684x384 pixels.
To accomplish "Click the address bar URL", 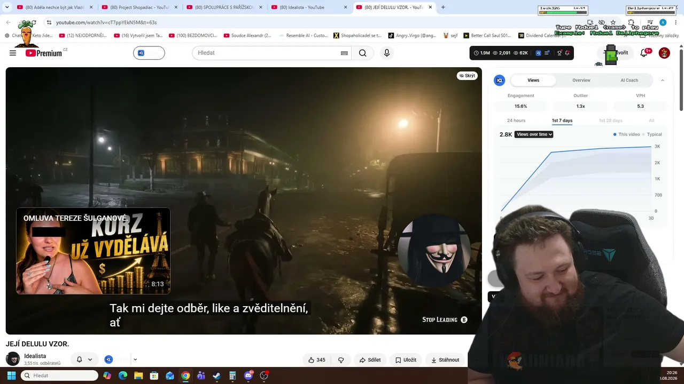I will click(x=106, y=22).
